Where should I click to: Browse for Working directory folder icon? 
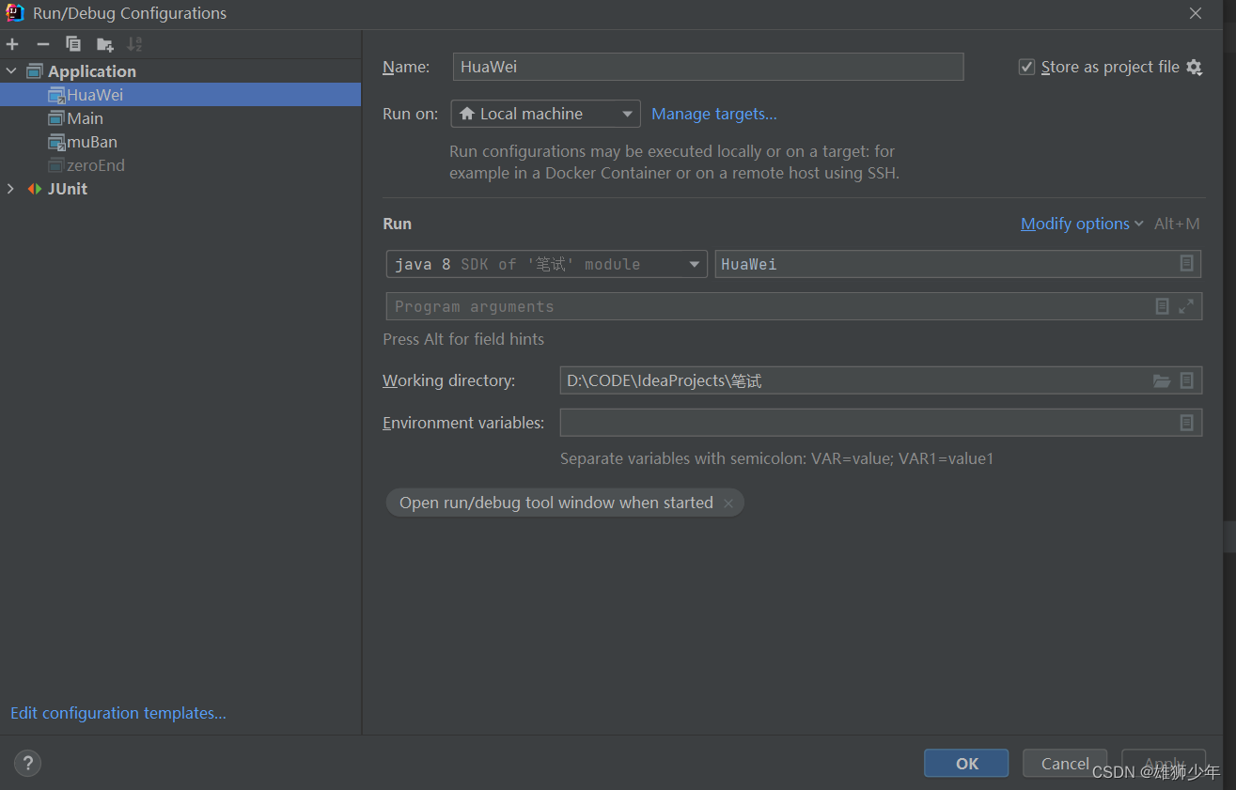point(1162,380)
